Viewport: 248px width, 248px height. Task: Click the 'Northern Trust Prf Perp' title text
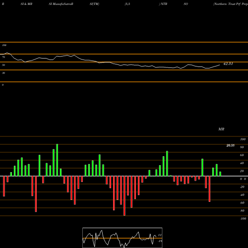pyautogui.click(x=231, y=4)
